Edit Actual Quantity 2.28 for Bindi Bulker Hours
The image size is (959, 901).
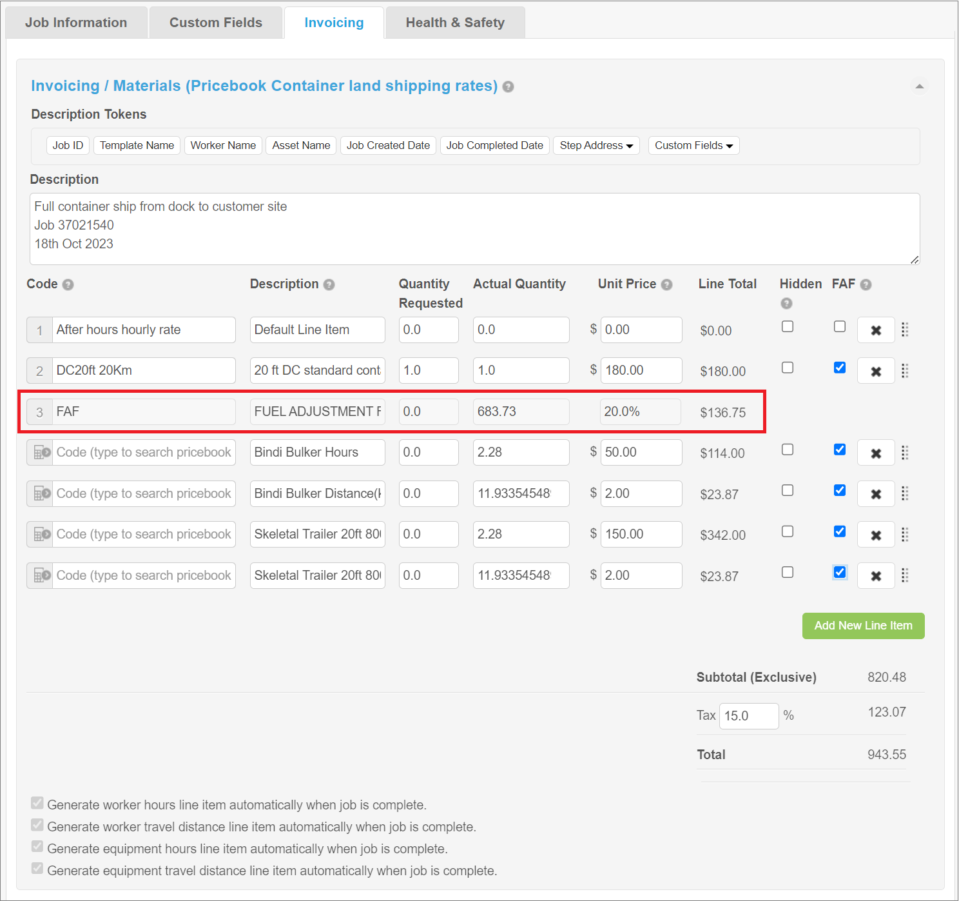[x=521, y=452]
